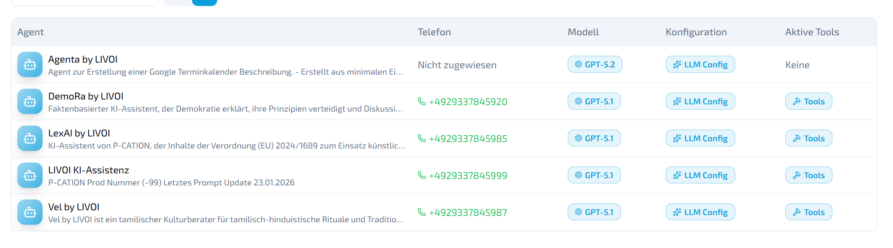Click the DemoRa by LIVOI robot avatar icon
Image resolution: width=893 pixels, height=248 pixels.
[x=30, y=101]
